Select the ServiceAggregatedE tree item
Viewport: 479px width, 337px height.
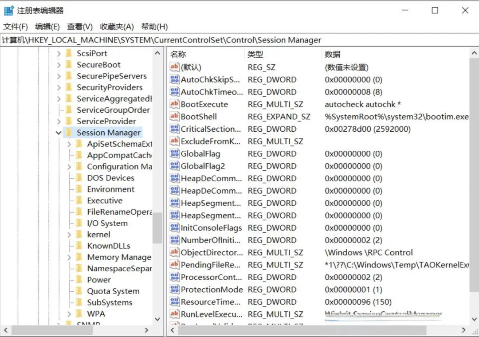coord(114,99)
